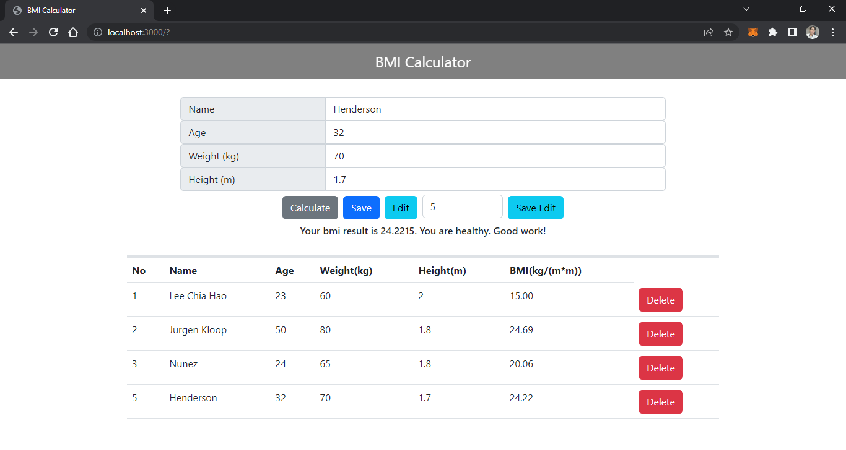846x450 pixels.
Task: Open the browser extensions puzzle icon
Action: 773,32
